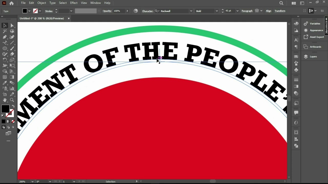Image resolution: width=328 pixels, height=184 pixels.
Task: Pick the Eraser tool
Action: coord(12,54)
